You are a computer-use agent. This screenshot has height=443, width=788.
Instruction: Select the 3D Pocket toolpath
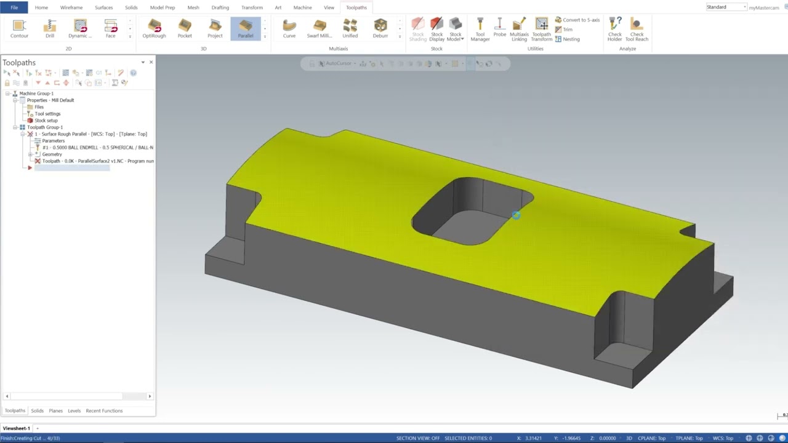pos(185,29)
